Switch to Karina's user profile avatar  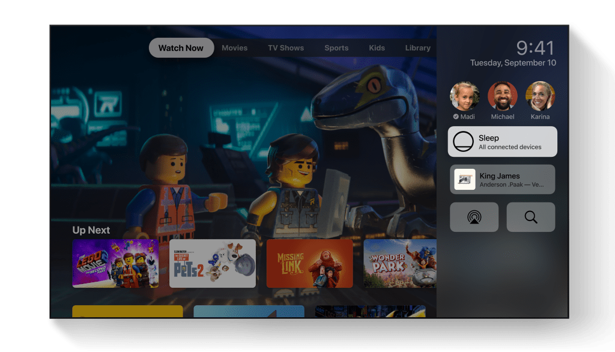click(x=540, y=96)
